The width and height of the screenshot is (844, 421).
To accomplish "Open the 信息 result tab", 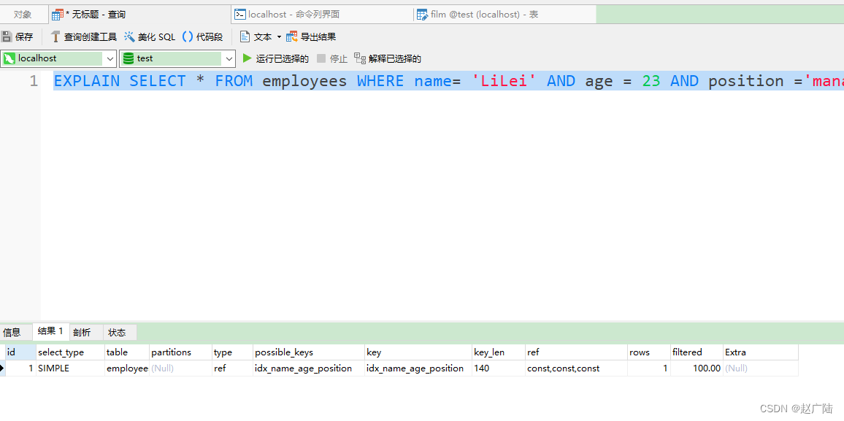I will point(12,333).
